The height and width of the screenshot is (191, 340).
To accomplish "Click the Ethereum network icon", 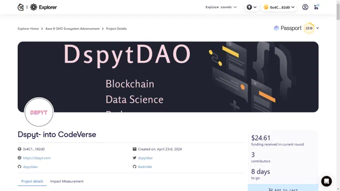I will pyautogui.click(x=249, y=7).
